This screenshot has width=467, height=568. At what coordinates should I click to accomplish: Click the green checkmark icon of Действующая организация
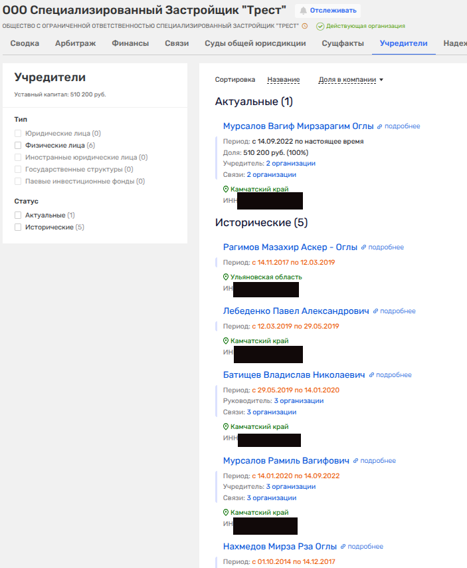point(320,26)
